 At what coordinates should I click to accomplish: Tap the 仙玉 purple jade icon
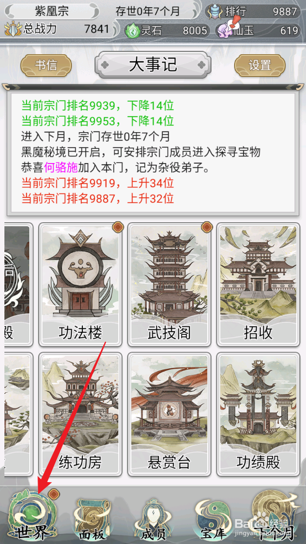click(224, 30)
